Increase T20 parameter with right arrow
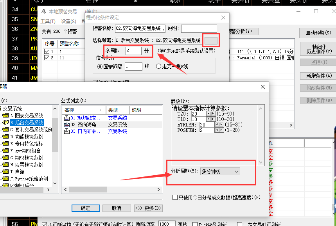The width and height of the screenshot is (336, 226). (x=213, y=114)
